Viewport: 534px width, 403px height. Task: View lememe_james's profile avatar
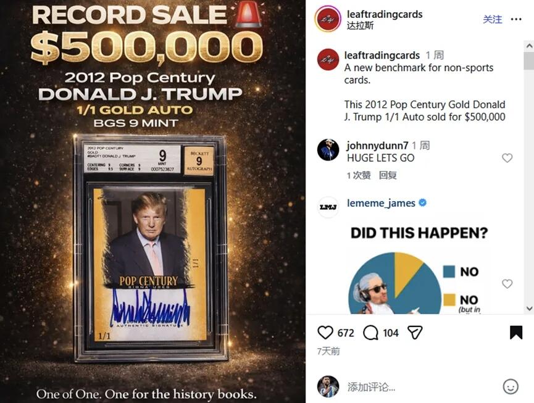pos(328,207)
